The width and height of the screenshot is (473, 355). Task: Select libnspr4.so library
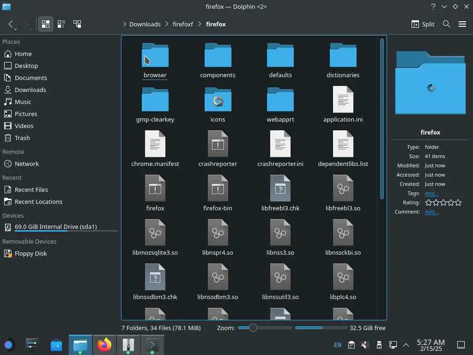[218, 238]
